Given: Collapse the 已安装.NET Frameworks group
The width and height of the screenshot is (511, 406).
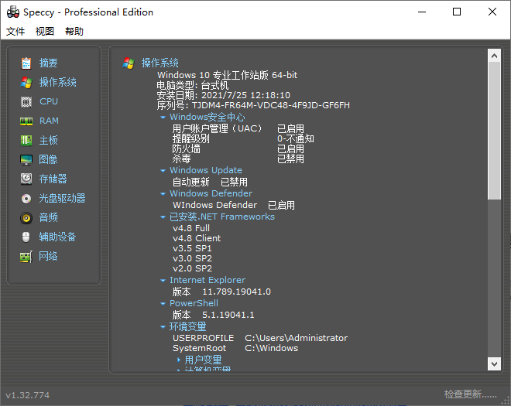Looking at the screenshot, I should click(x=163, y=217).
